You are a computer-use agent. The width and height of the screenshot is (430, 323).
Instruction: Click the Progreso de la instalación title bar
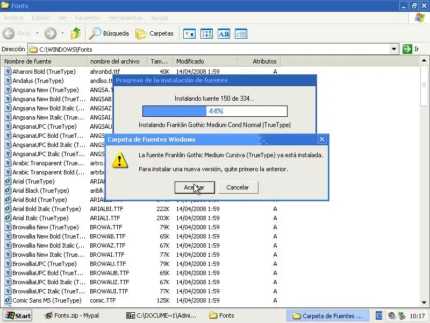coord(214,80)
